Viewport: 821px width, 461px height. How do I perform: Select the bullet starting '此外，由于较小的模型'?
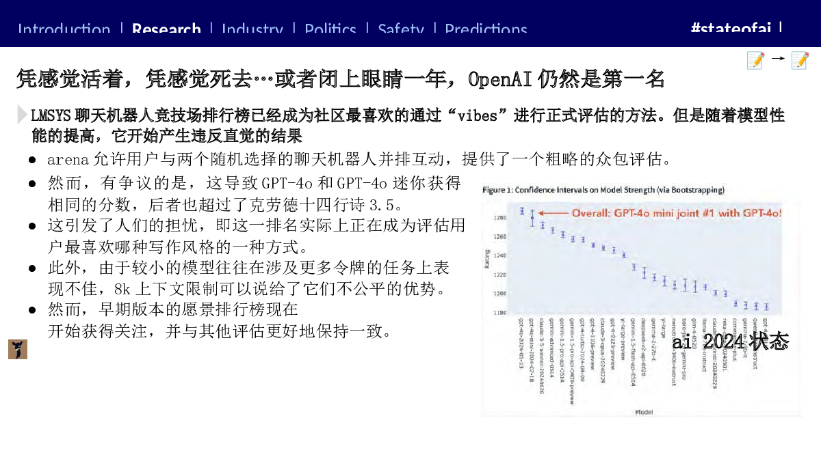[248, 277]
